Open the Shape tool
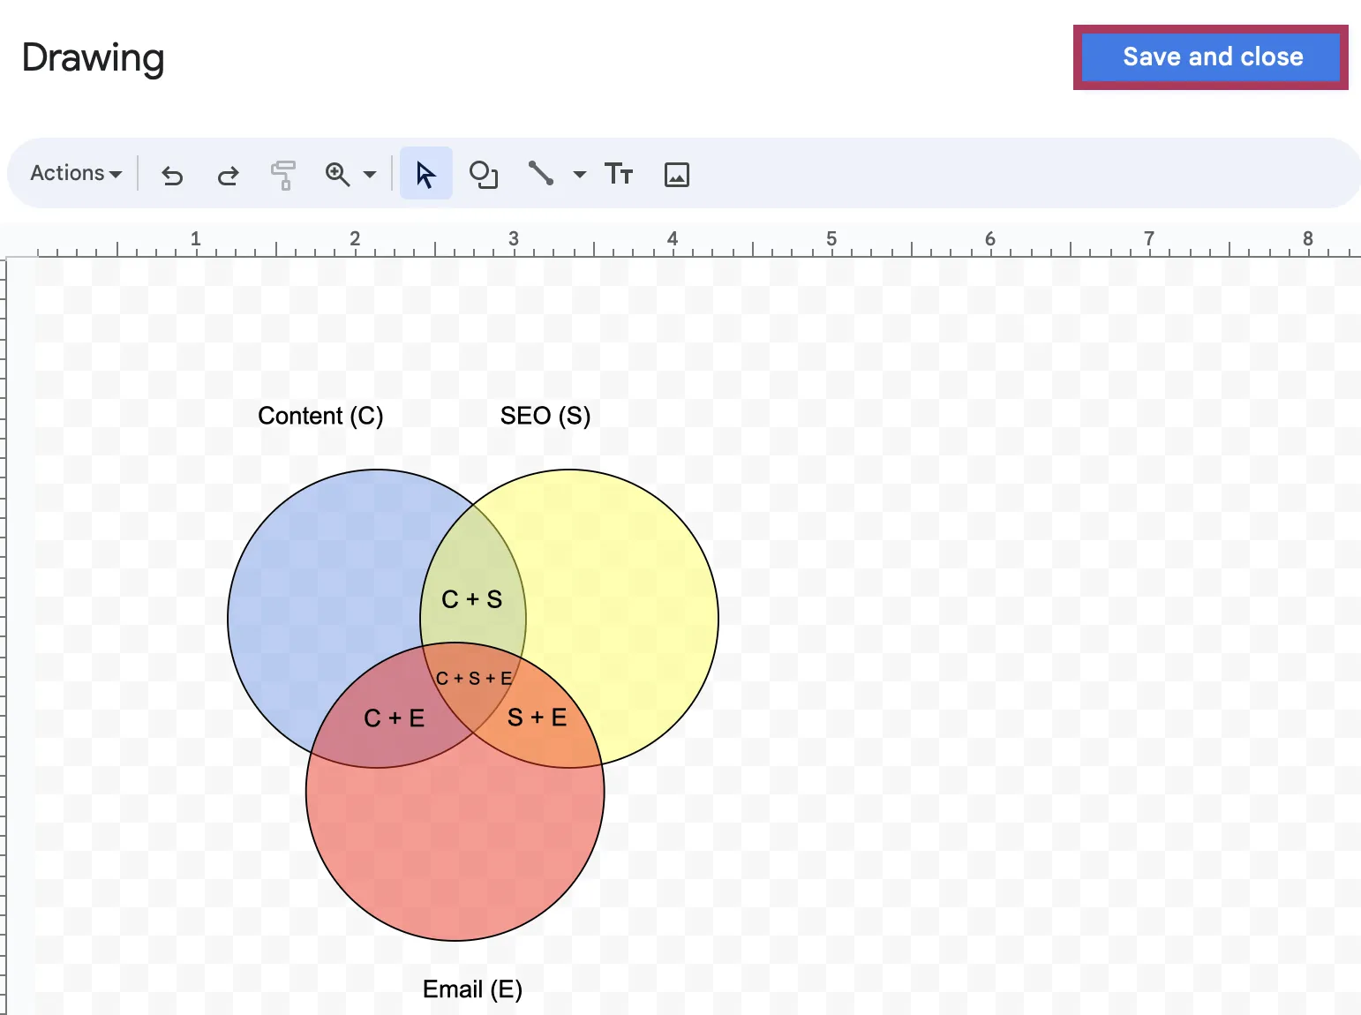This screenshot has height=1015, width=1361. tap(484, 175)
